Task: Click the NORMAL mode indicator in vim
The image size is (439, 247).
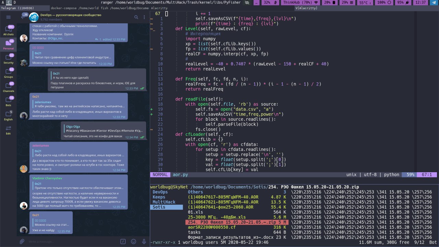Action: [x=160, y=175]
